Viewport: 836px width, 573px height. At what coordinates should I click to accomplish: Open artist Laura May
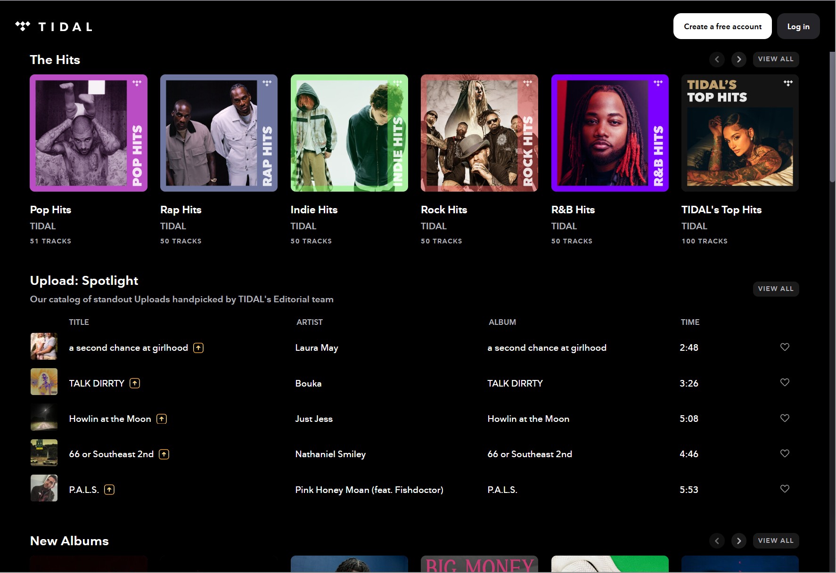tap(317, 348)
